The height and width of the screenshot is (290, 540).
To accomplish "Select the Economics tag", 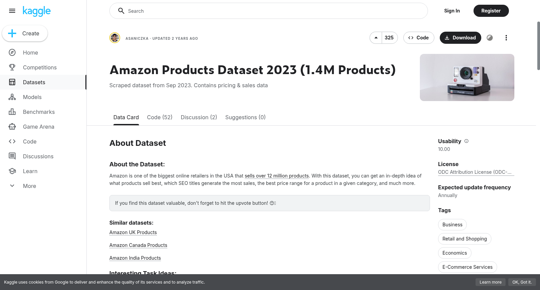I will 455,253.
